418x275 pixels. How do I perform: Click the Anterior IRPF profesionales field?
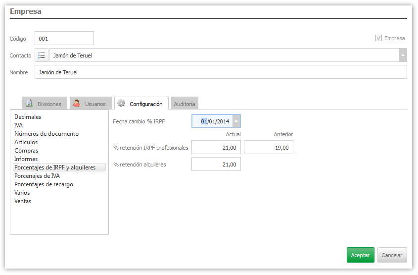pos(268,147)
